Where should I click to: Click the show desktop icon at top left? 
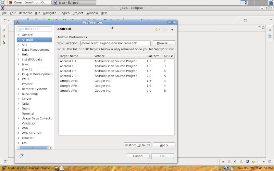click(2, 2)
